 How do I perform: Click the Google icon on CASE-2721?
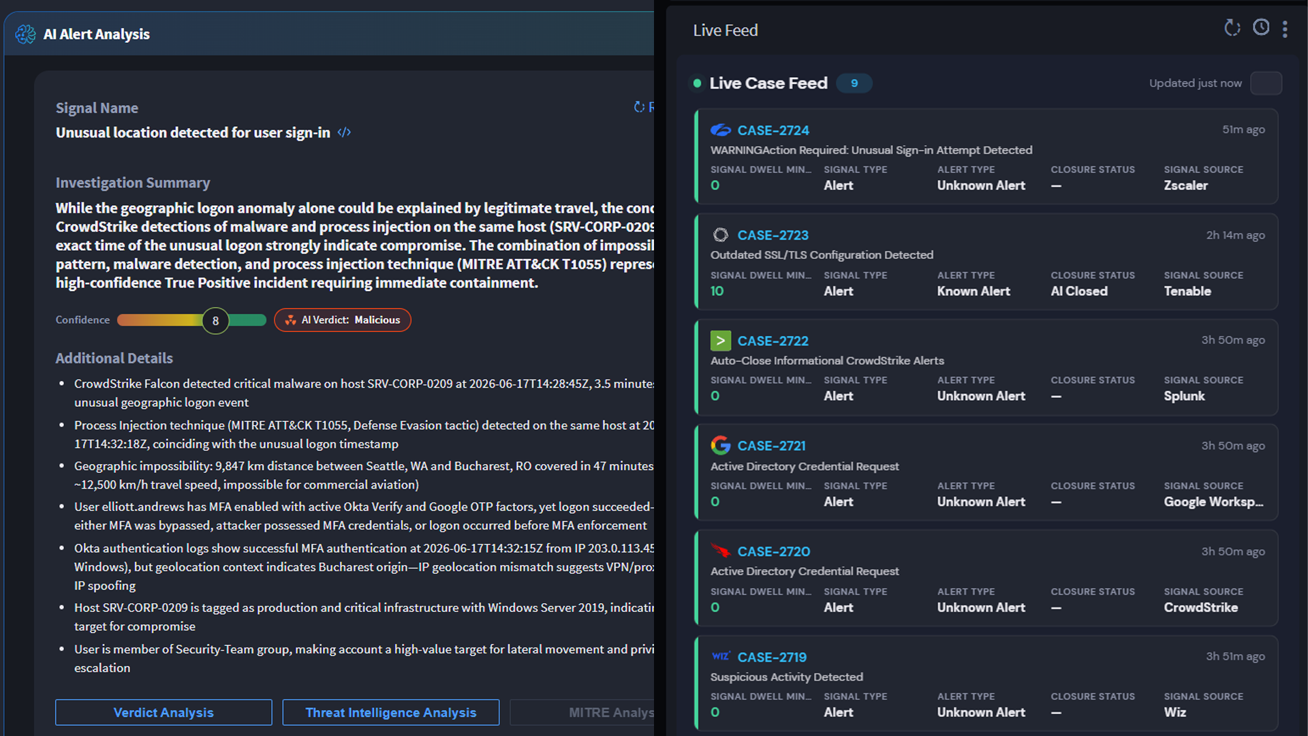pyautogui.click(x=720, y=445)
